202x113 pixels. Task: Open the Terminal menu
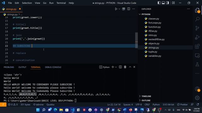coord(61,3)
